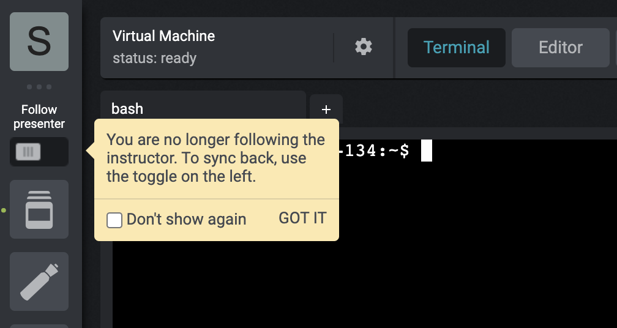This screenshot has width=617, height=328.
Task: Click the Don't show again label text
Action: [187, 220]
